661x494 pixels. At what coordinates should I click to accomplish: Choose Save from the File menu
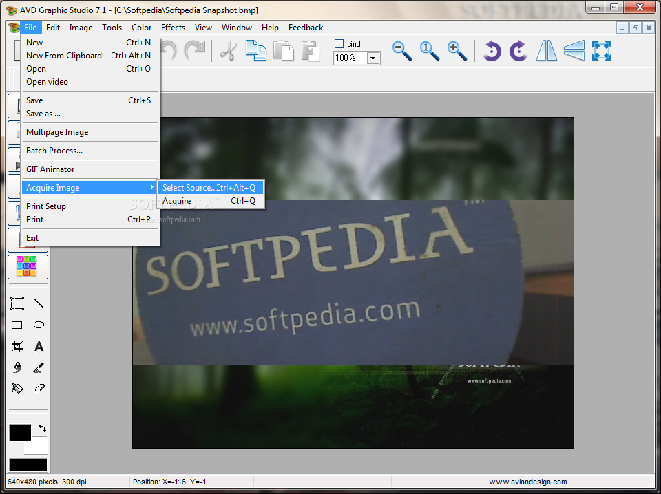tap(90, 100)
